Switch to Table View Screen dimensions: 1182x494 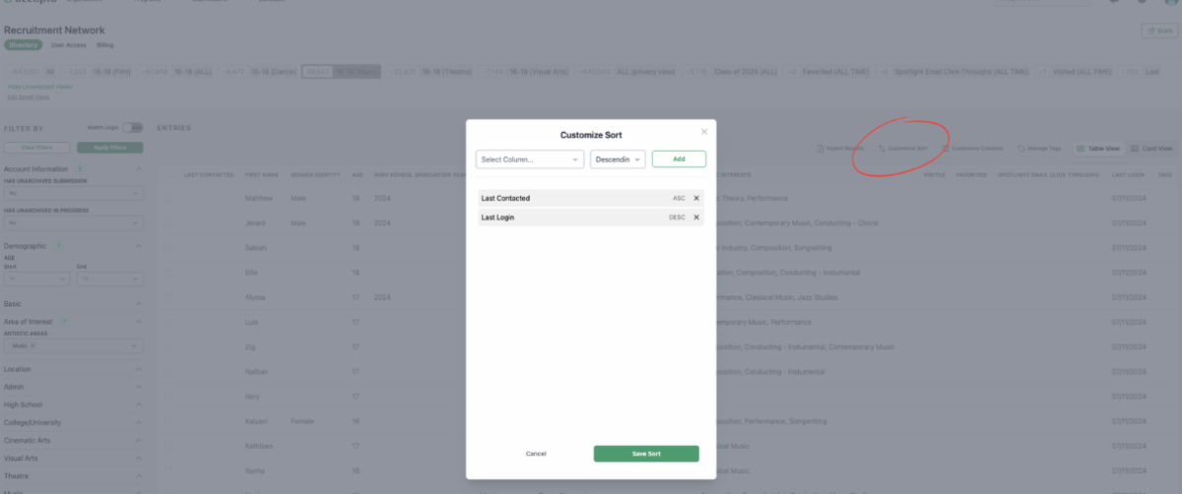(1098, 149)
